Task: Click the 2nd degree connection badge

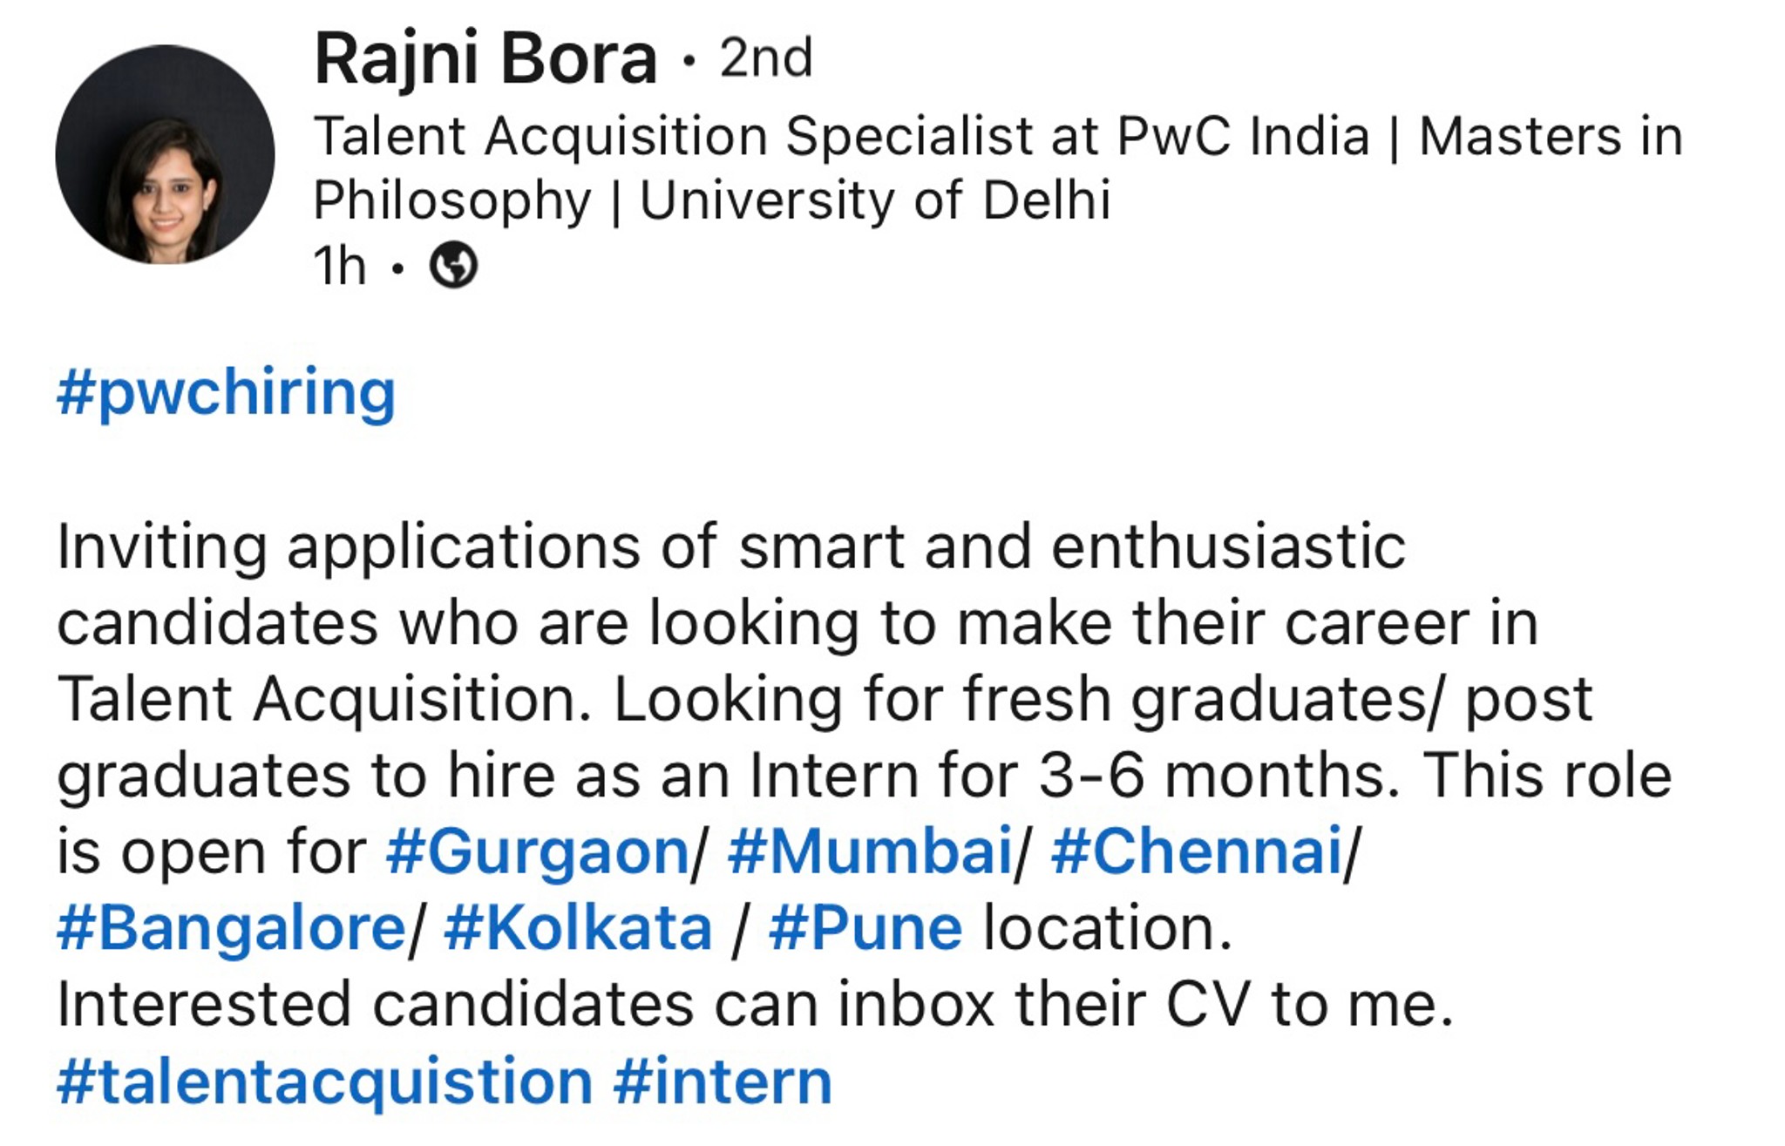Action: 766,59
